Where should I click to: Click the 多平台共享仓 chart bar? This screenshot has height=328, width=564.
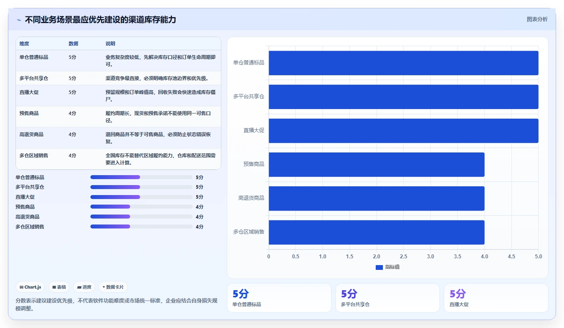point(404,97)
